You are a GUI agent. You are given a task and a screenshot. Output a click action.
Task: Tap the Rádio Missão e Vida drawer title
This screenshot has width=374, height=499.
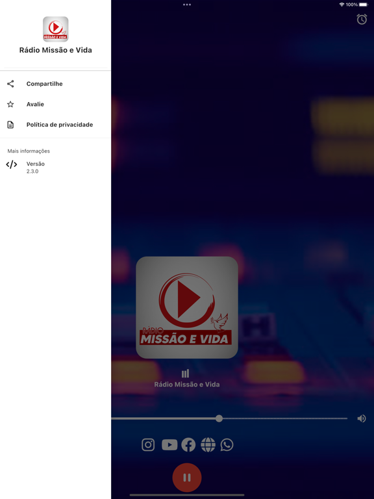coord(56,50)
